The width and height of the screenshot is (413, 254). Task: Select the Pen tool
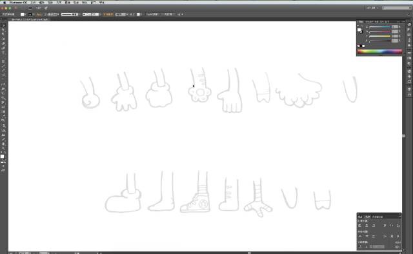[3, 43]
